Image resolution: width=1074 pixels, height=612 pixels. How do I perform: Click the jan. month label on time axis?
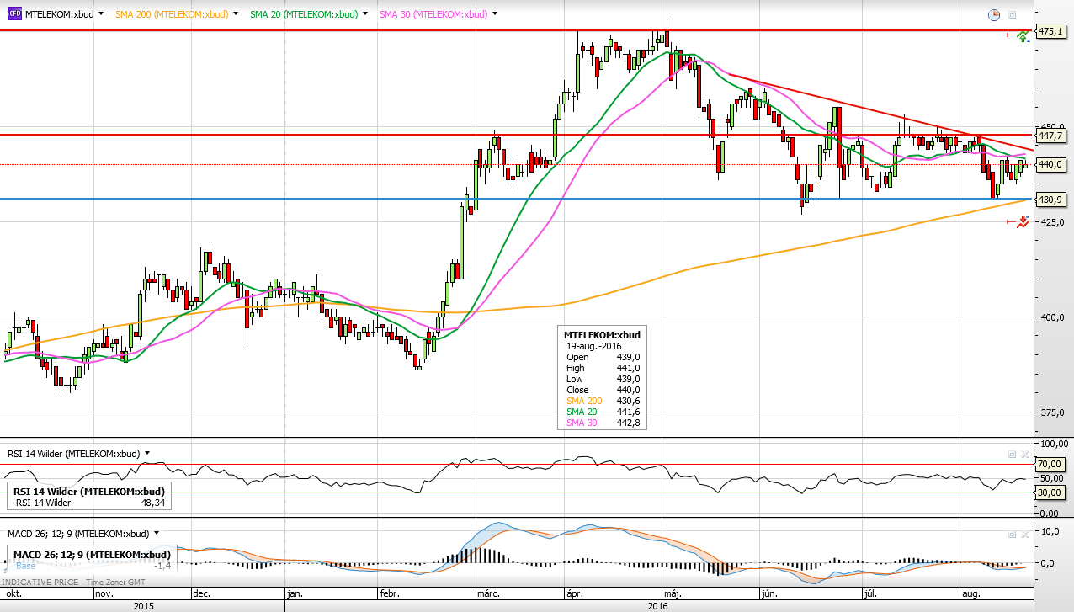(296, 593)
